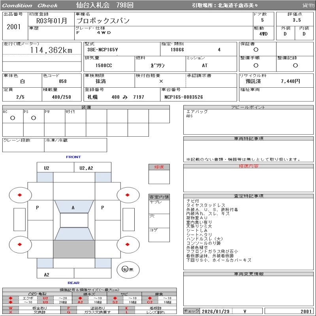Click the 修復 header box
Screen dimensions: 316x316
click(159, 167)
